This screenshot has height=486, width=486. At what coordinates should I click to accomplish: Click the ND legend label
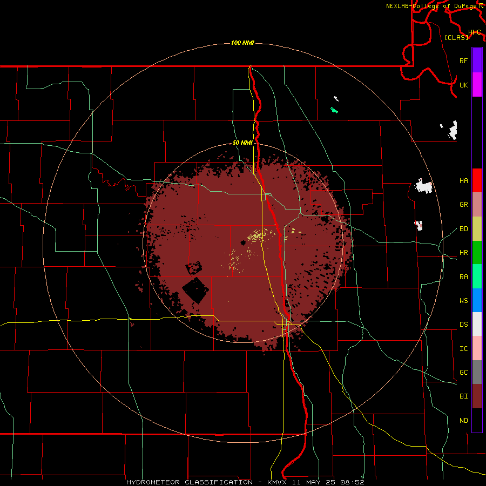point(463,420)
